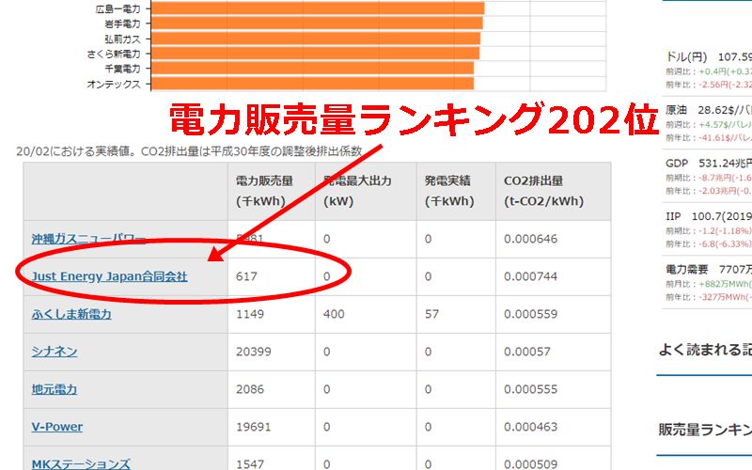Click the 電力販売量 (千kWh) column header
The height and width of the screenshot is (470, 752).
272,192
